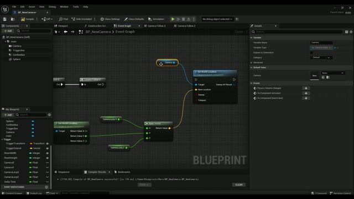The width and height of the screenshot is (354, 199).
Task: Click the Make Vector node header
Action: (159, 123)
